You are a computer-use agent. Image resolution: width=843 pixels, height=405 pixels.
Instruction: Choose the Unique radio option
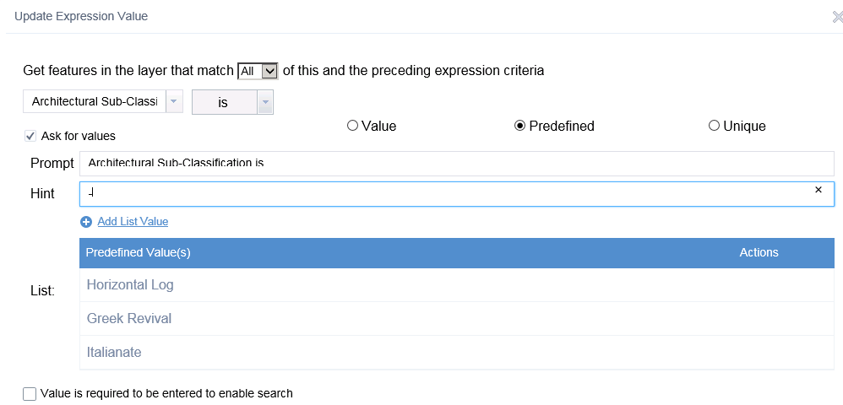[714, 126]
